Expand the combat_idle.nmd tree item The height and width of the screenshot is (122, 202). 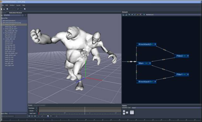[x=4, y=39]
